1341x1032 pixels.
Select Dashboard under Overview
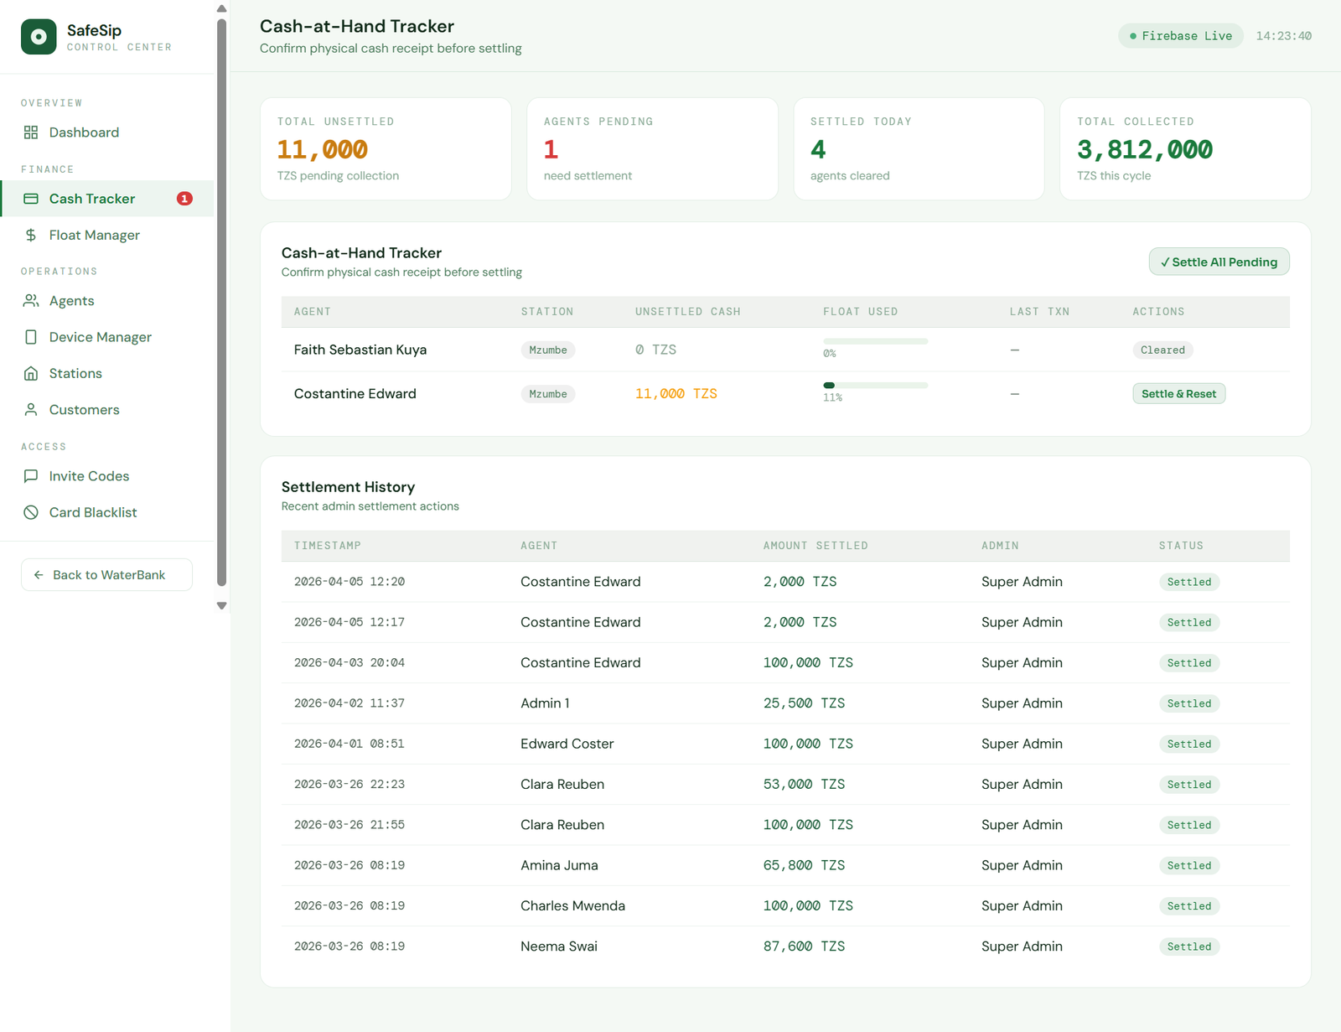[x=84, y=132]
